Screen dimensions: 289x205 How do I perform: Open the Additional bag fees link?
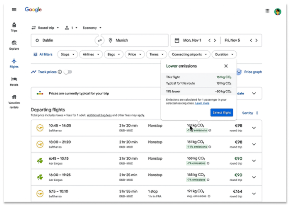pos(99,115)
